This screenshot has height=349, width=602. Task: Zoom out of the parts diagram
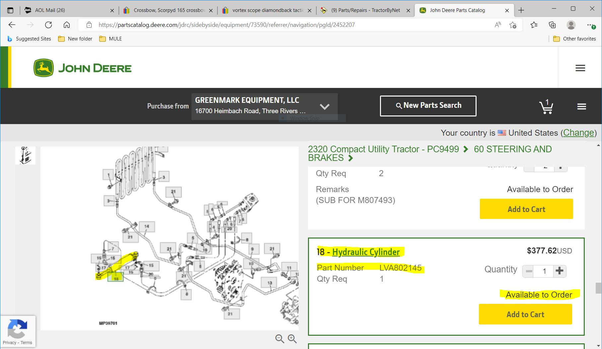click(279, 338)
